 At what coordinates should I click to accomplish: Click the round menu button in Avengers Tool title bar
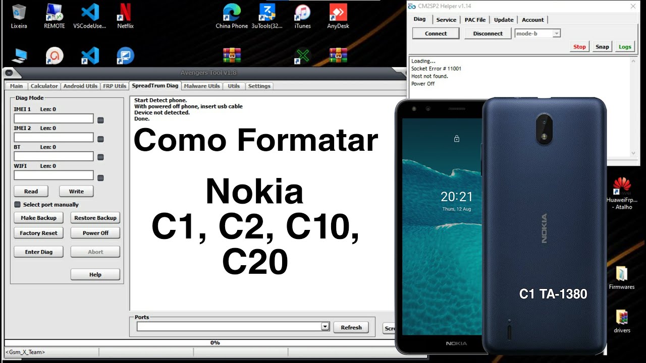[9, 73]
